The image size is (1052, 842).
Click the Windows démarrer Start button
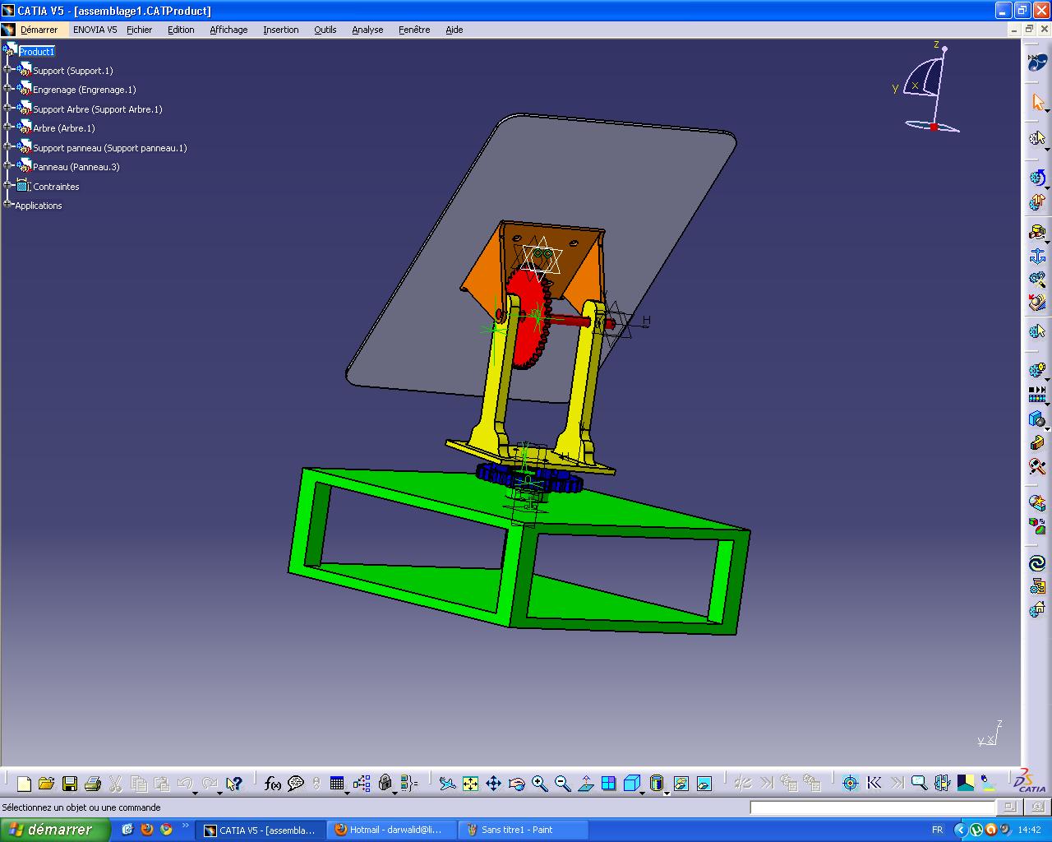click(x=54, y=830)
